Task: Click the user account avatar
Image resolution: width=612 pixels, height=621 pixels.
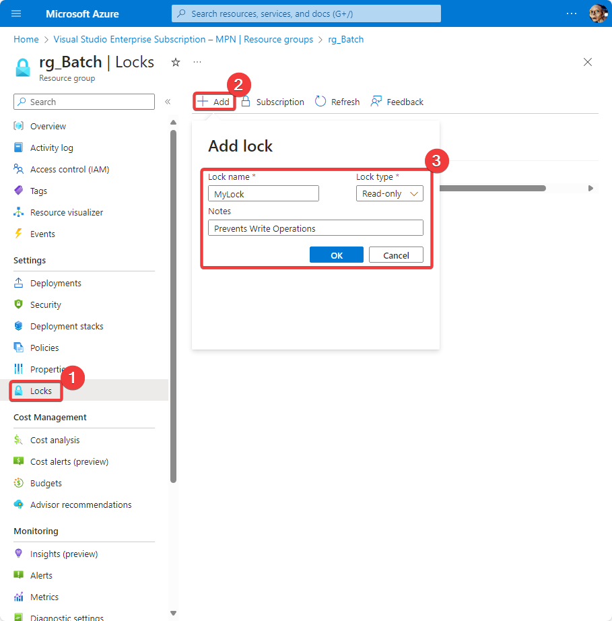Action: point(597,13)
